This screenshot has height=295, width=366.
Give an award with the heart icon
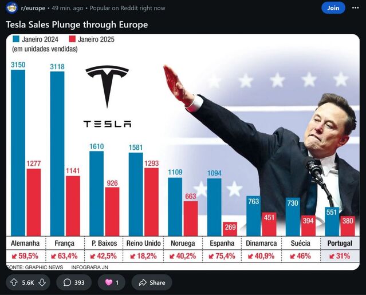click(x=112, y=282)
